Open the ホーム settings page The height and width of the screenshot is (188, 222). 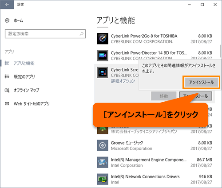[18, 20]
